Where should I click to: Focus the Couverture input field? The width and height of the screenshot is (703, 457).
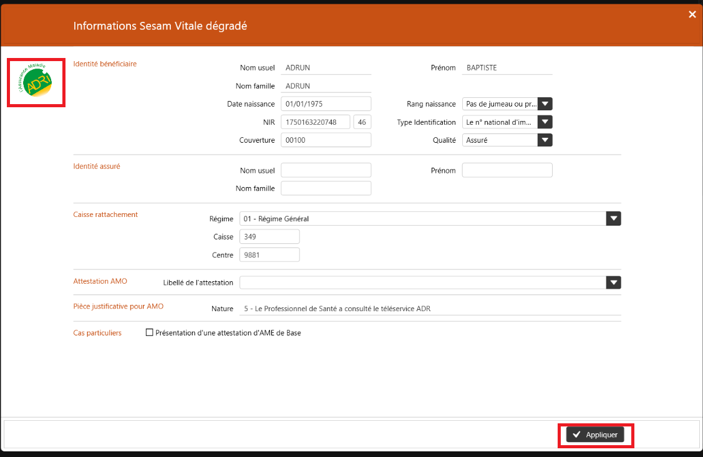[x=326, y=140]
